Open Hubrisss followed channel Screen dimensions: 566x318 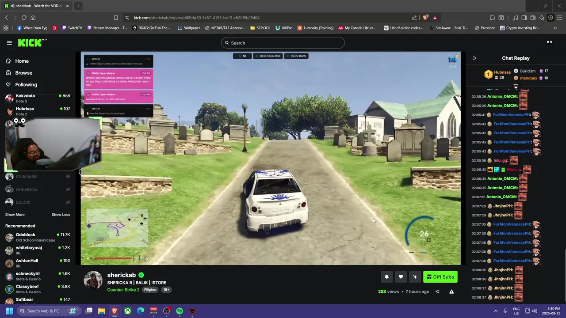38,111
